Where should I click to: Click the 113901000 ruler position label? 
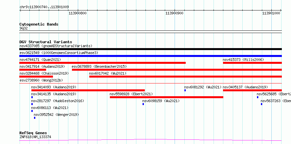pos(271,13)
